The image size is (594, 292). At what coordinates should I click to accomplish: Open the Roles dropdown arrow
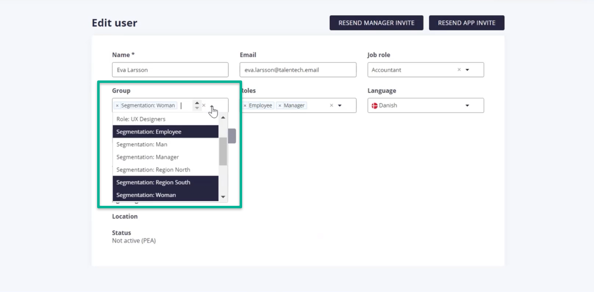tap(340, 105)
